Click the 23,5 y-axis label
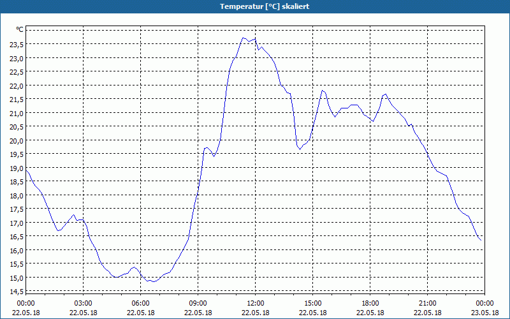Image resolution: width=510 pixels, height=319 pixels. pyautogui.click(x=16, y=45)
